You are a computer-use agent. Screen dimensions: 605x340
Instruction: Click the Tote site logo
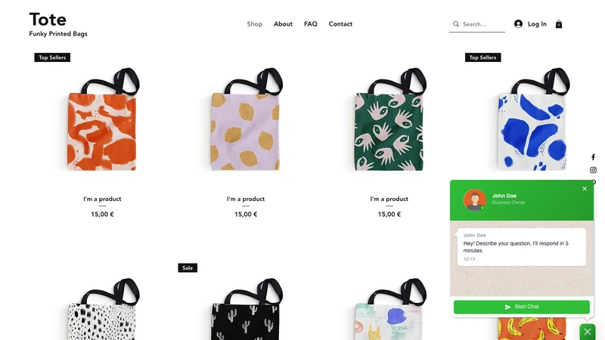[x=48, y=20]
